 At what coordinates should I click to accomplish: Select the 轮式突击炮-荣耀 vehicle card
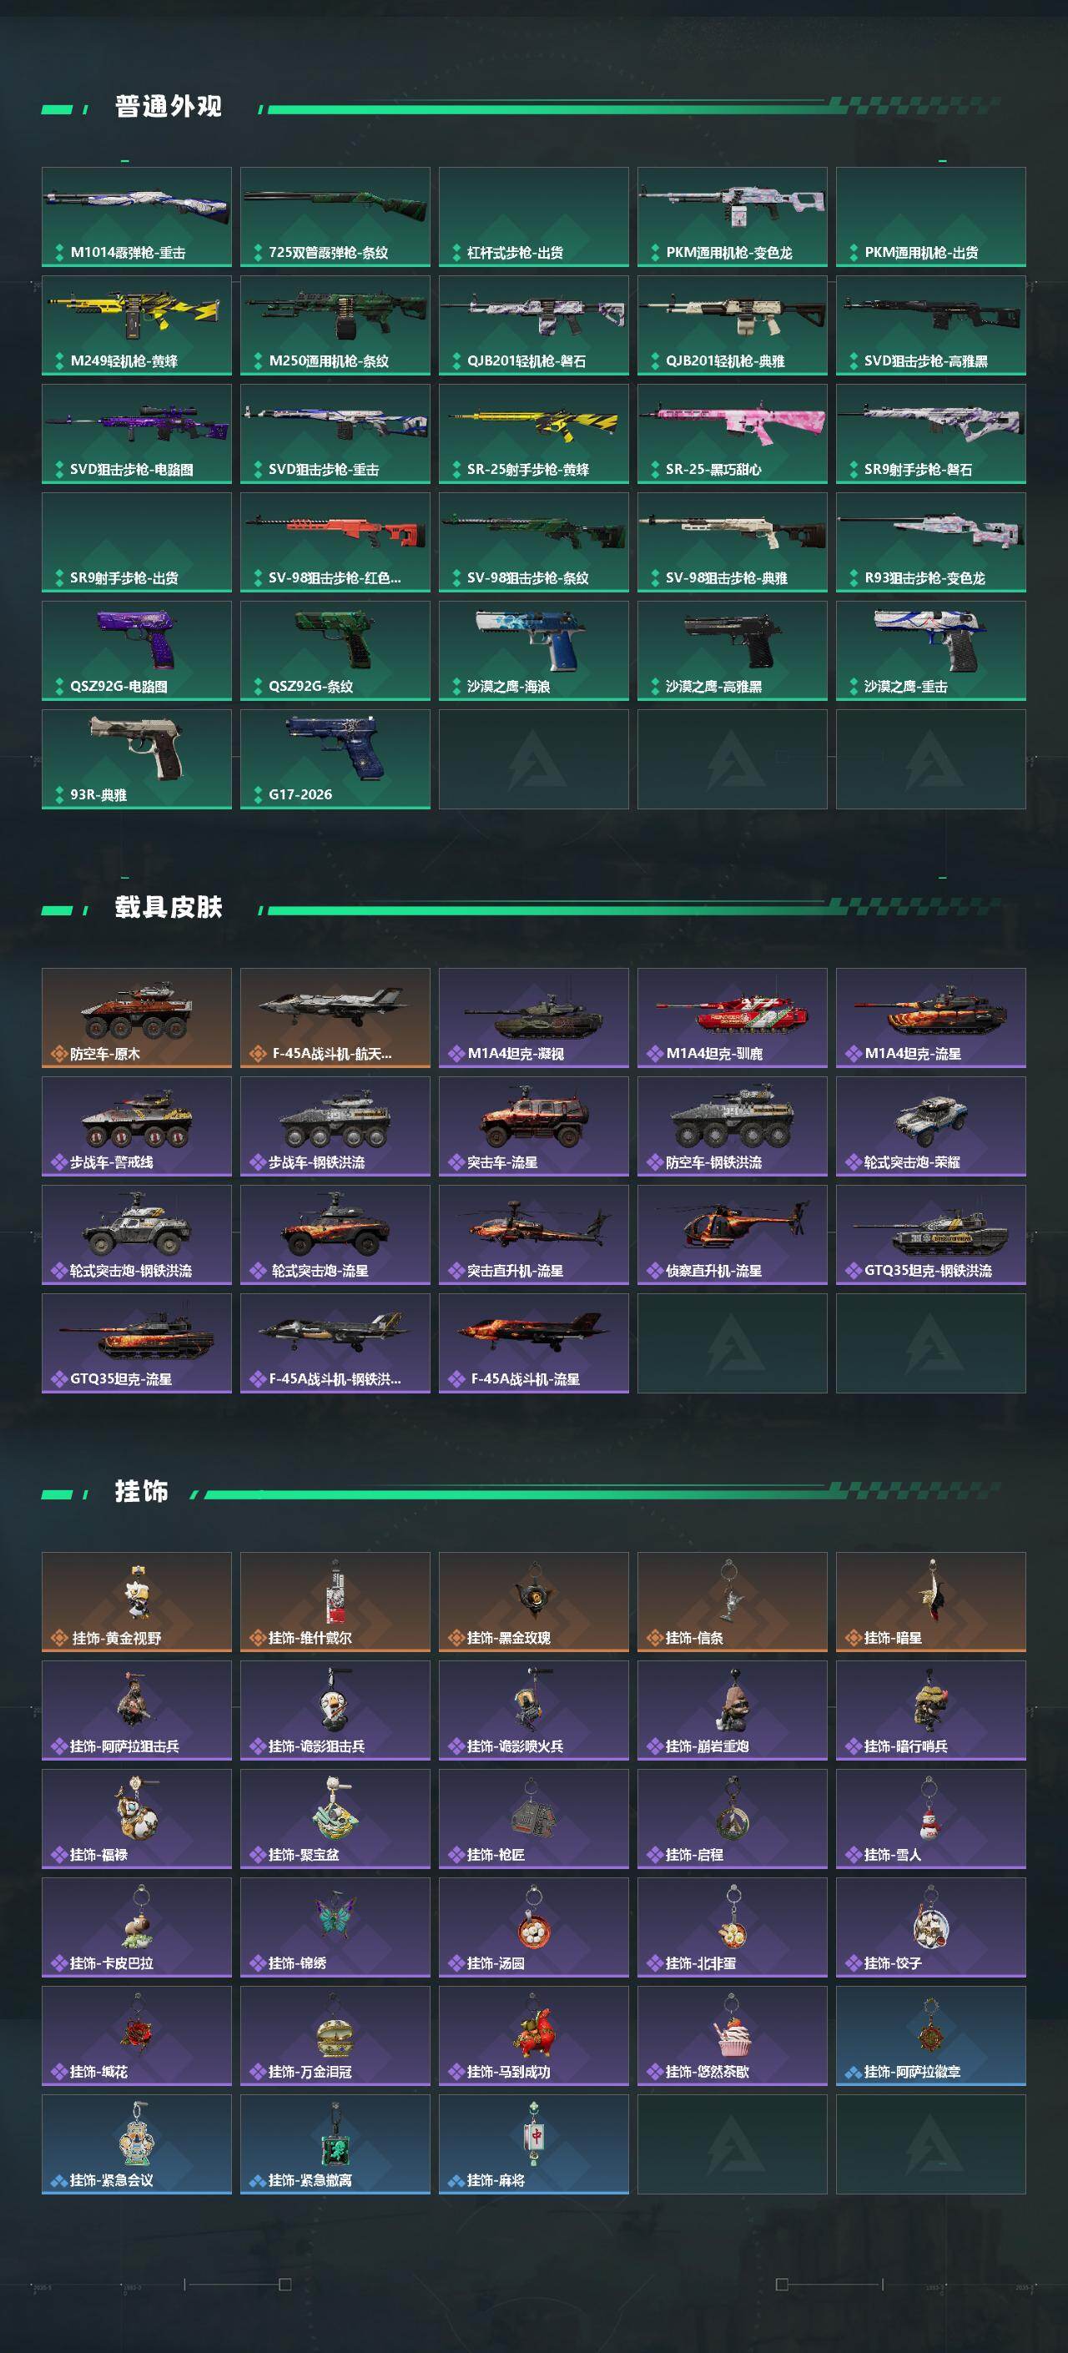930,1126
